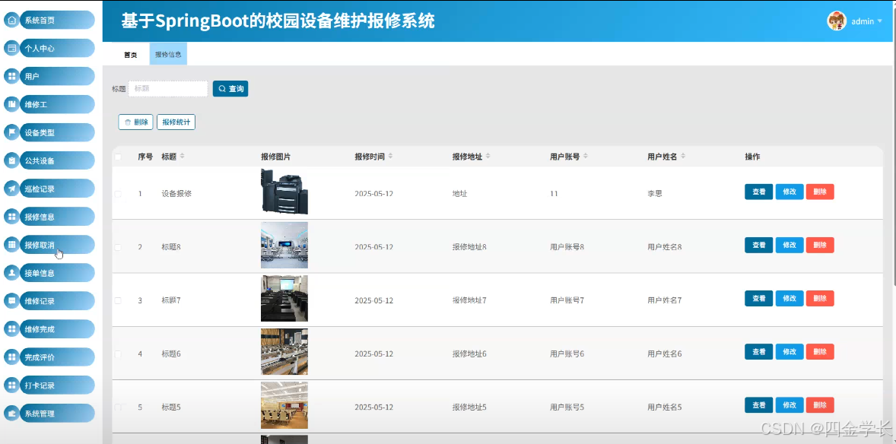The image size is (896, 444).
Task: Check the checkbox for row 标题6
Action: (x=118, y=354)
